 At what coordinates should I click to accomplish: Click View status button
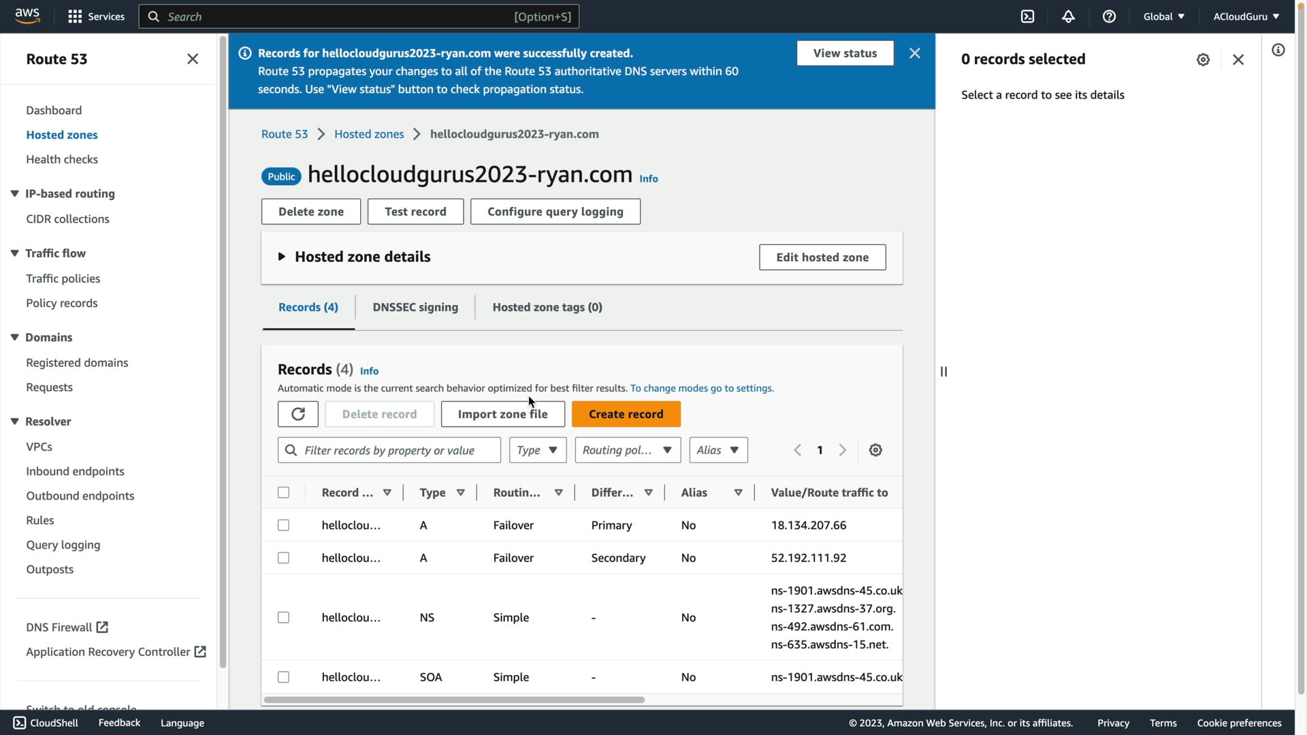coord(844,53)
